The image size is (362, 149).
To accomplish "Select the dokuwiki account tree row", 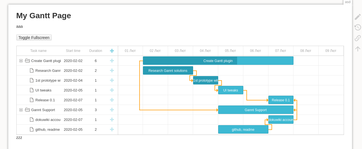I will coord(48,120).
